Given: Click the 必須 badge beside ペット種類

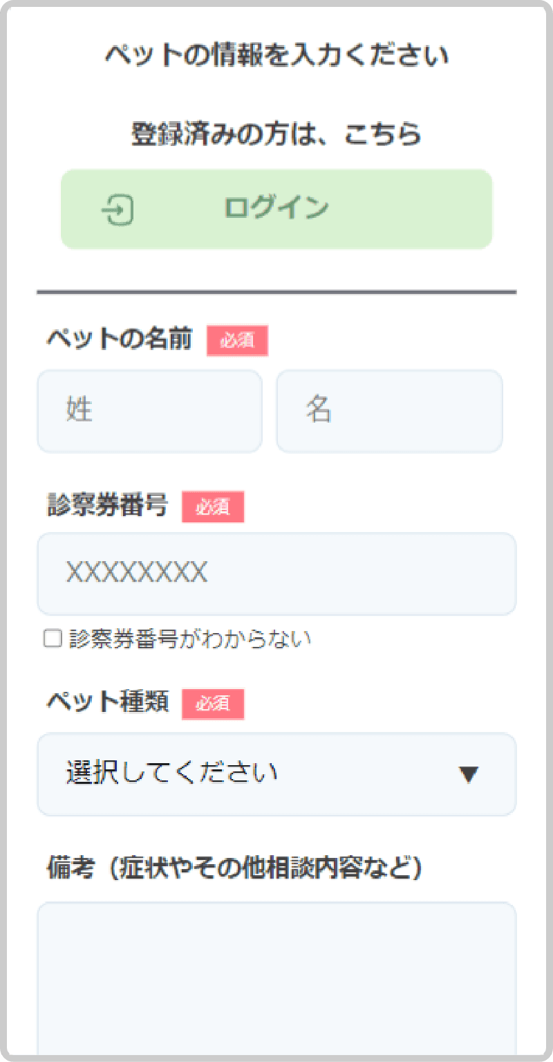Looking at the screenshot, I should click(214, 704).
